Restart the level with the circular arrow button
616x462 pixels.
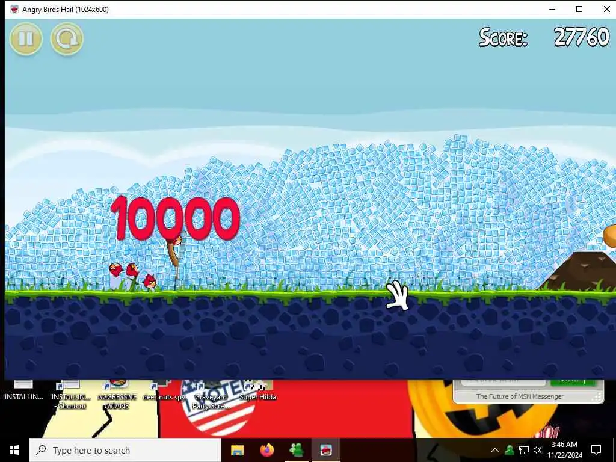click(67, 38)
